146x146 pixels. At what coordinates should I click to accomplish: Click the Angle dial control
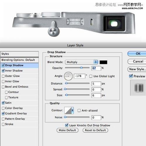68,76
